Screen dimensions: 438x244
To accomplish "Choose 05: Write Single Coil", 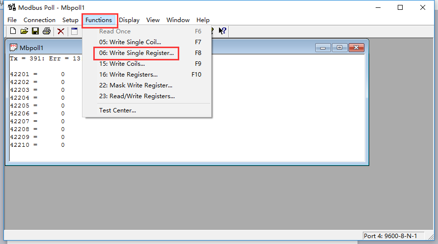I will [147, 42].
